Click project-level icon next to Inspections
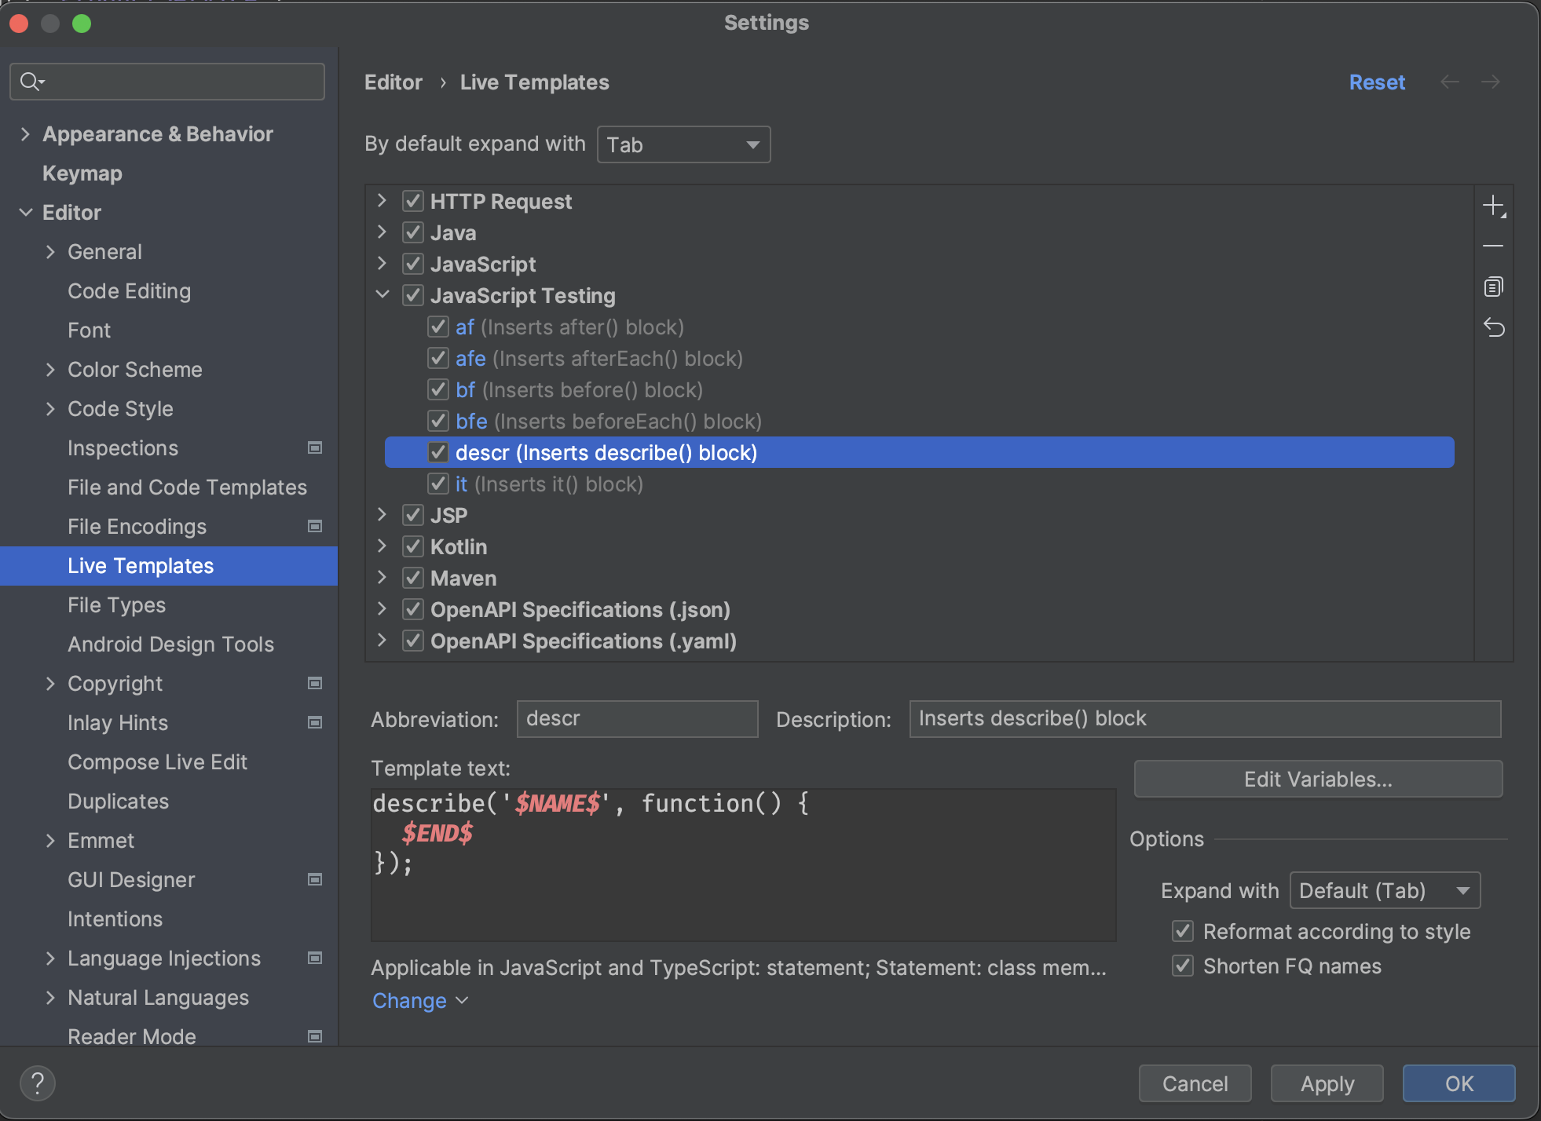The width and height of the screenshot is (1541, 1121). click(x=315, y=447)
